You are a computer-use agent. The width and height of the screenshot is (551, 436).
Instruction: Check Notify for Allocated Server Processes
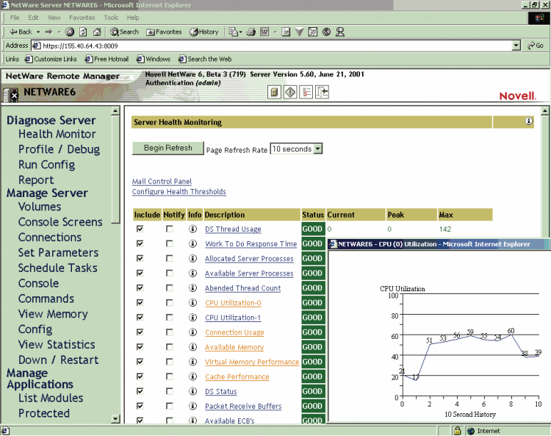point(170,258)
